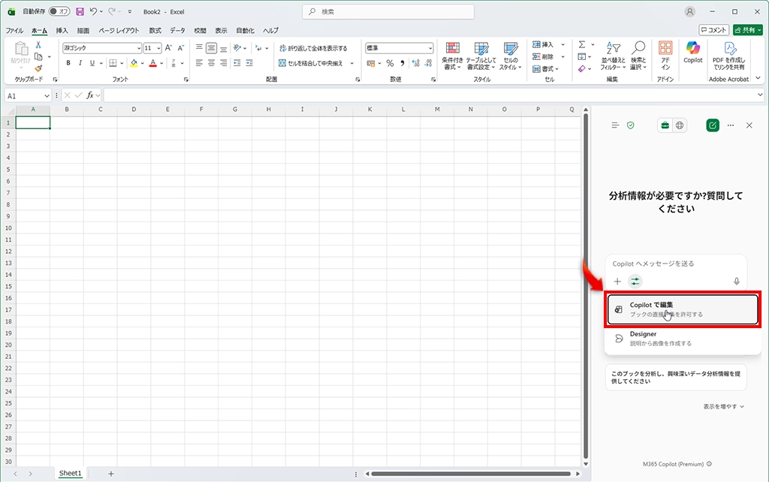The height and width of the screenshot is (482, 769).
Task: Open the 挿入 ribbon tab
Action: point(62,31)
